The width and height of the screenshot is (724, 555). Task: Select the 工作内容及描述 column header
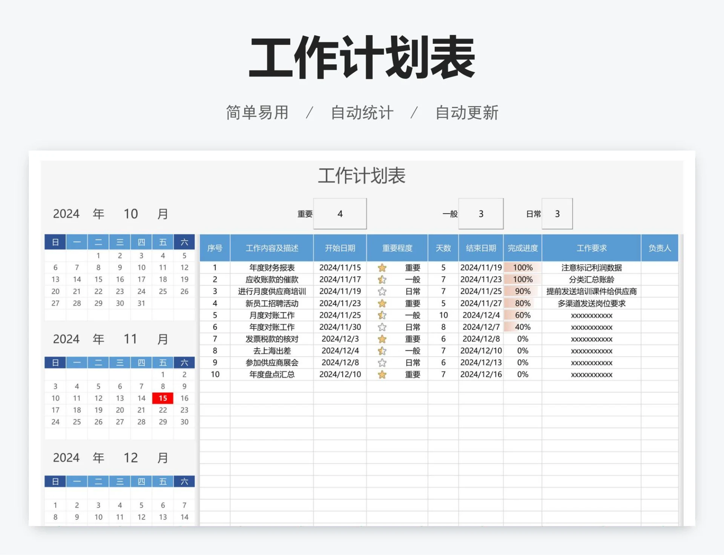pyautogui.click(x=272, y=248)
